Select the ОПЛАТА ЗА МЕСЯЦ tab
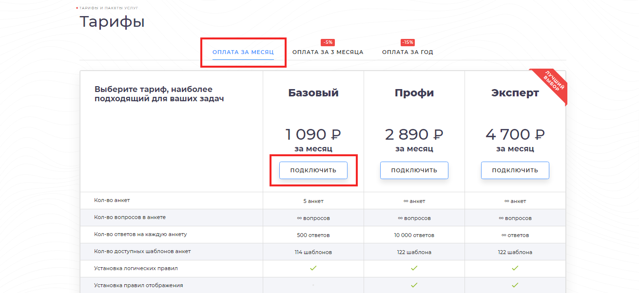This screenshot has height=293, width=639. (x=243, y=52)
